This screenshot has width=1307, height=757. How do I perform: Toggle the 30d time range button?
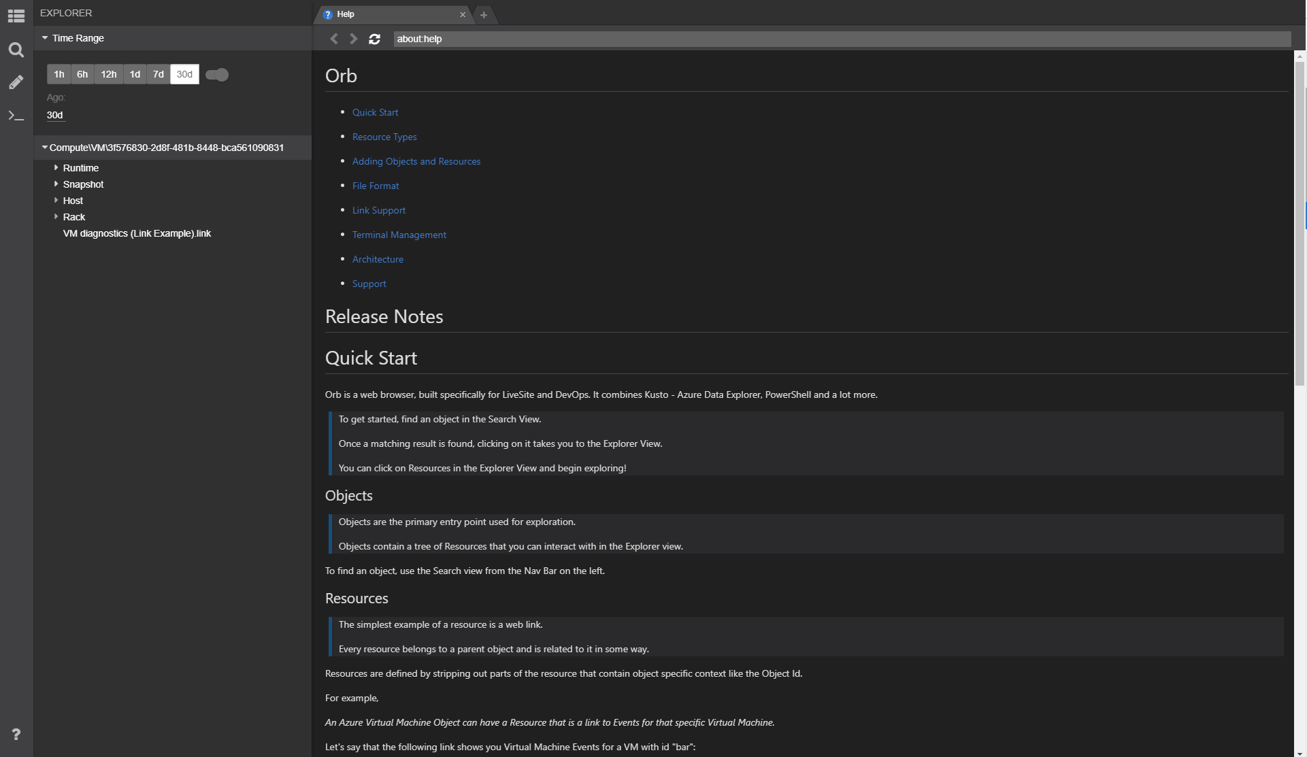184,74
